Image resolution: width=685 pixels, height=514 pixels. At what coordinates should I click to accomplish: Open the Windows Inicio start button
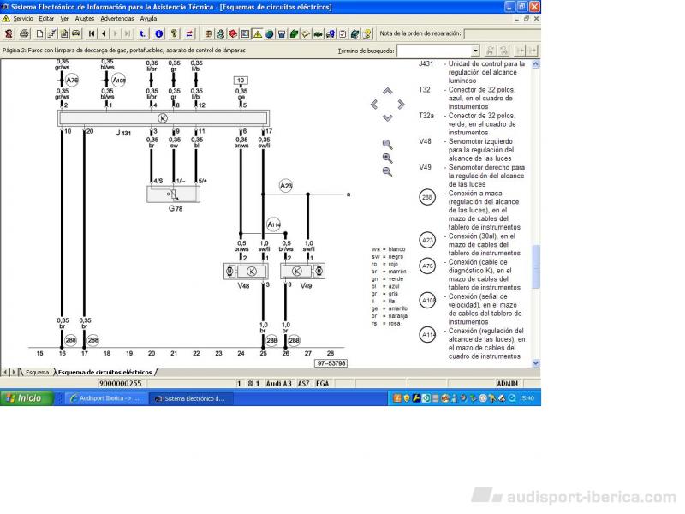tap(27, 398)
